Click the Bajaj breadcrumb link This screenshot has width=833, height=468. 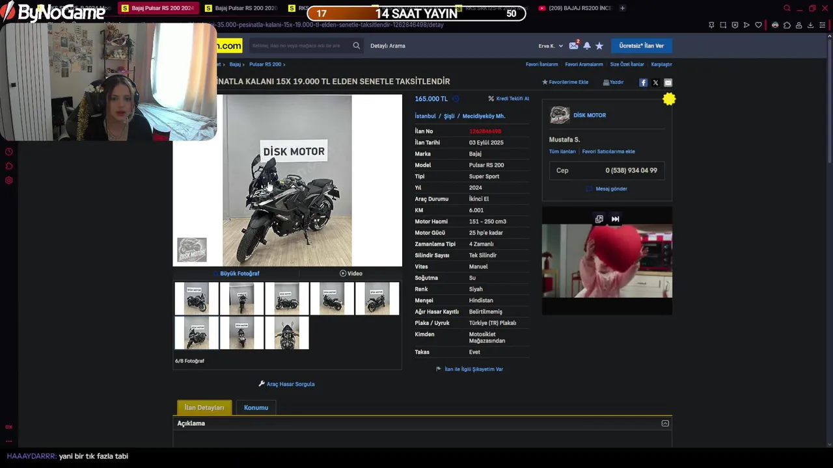pos(235,64)
